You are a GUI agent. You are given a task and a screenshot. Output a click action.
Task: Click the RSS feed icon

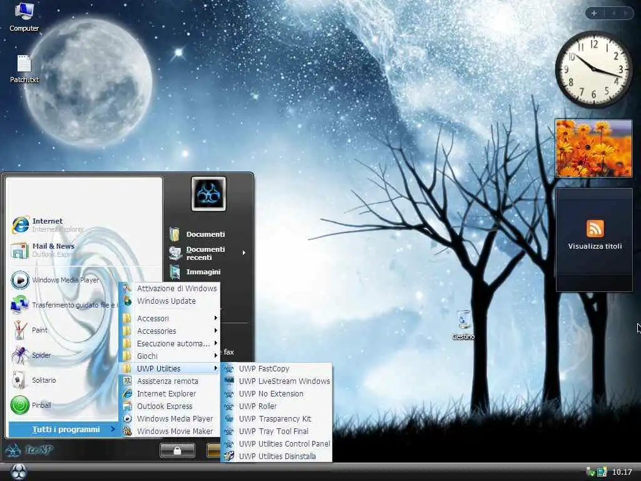pos(595,228)
